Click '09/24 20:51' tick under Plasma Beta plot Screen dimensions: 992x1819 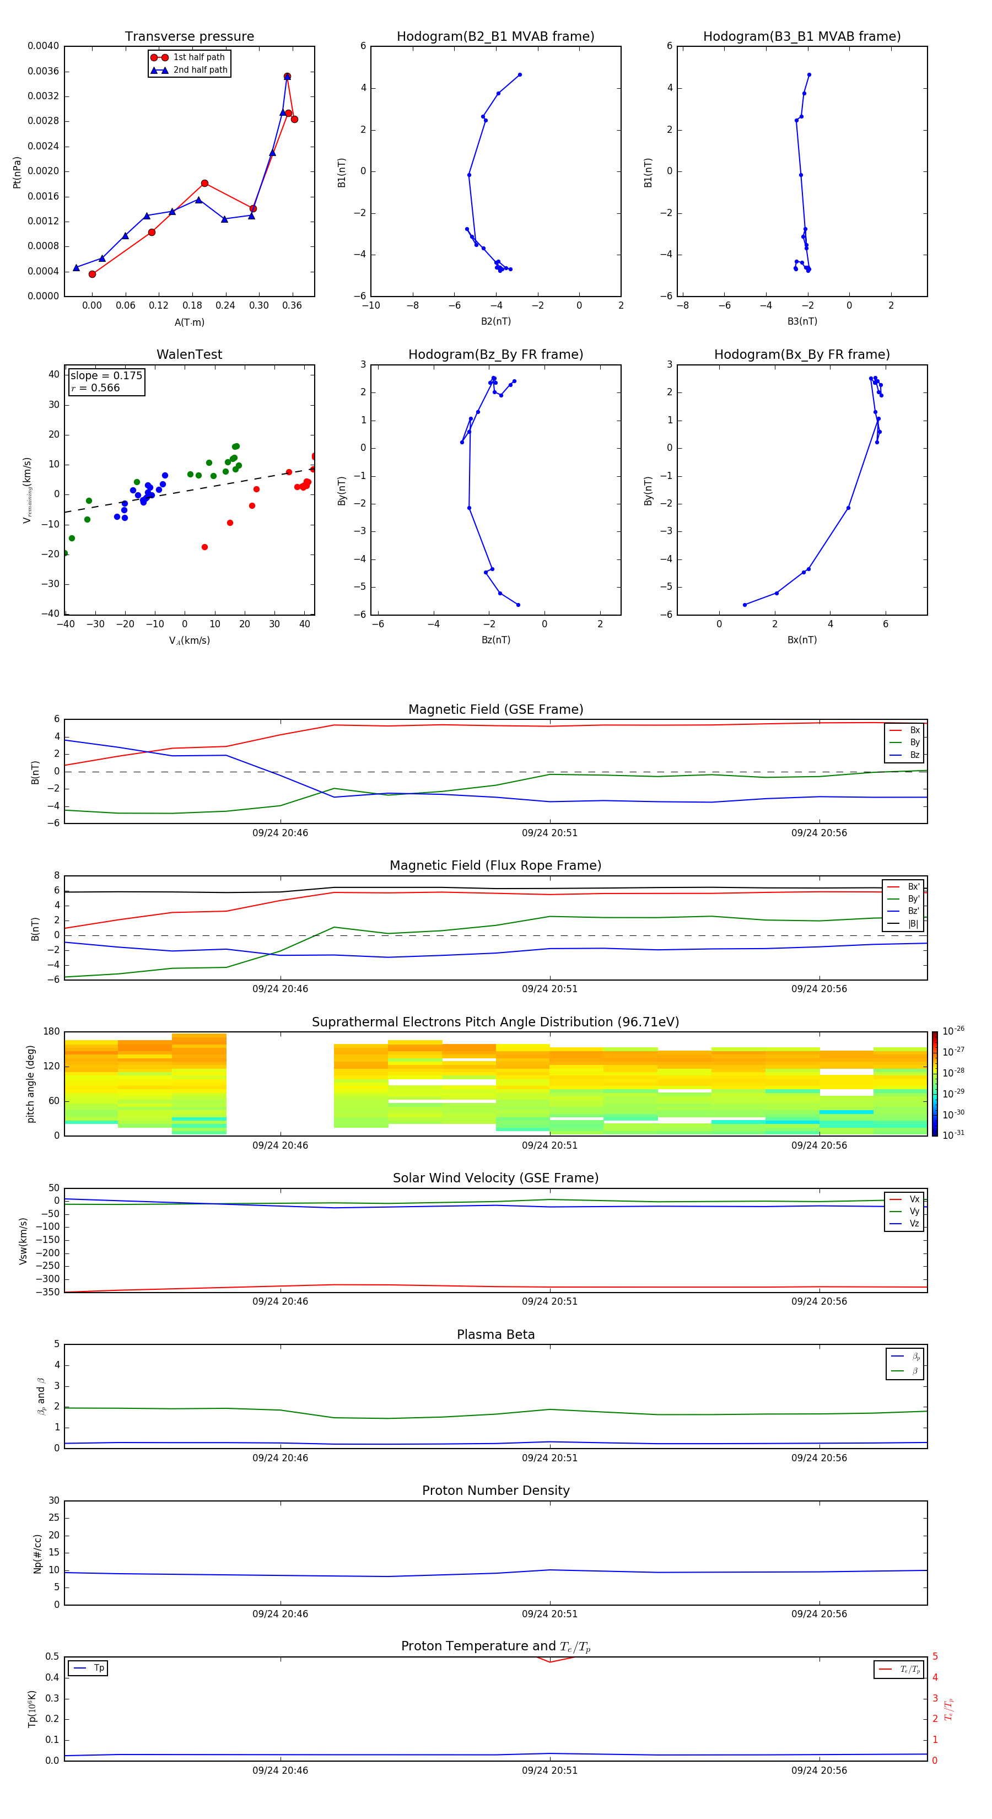[549, 1458]
